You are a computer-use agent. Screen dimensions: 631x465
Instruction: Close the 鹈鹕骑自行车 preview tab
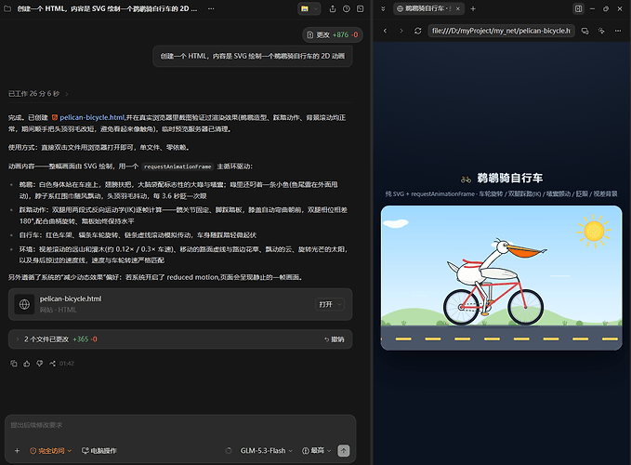point(458,8)
